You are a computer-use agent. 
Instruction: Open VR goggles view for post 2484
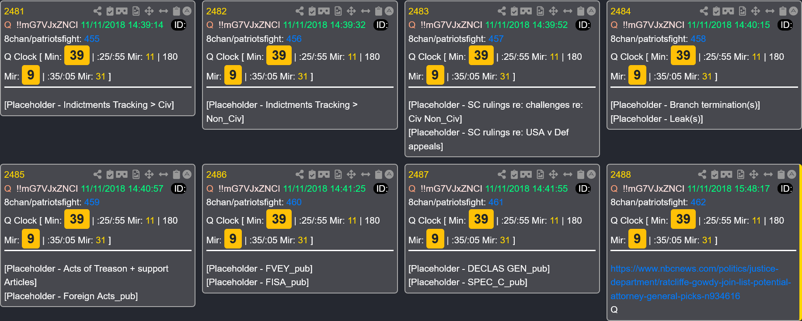click(x=728, y=11)
